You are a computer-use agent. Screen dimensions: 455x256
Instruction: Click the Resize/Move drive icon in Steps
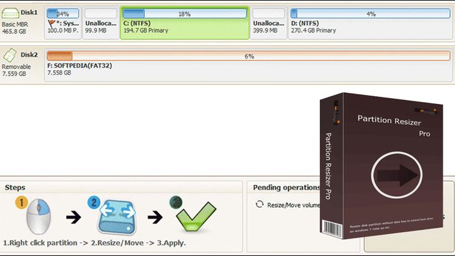coord(116,217)
